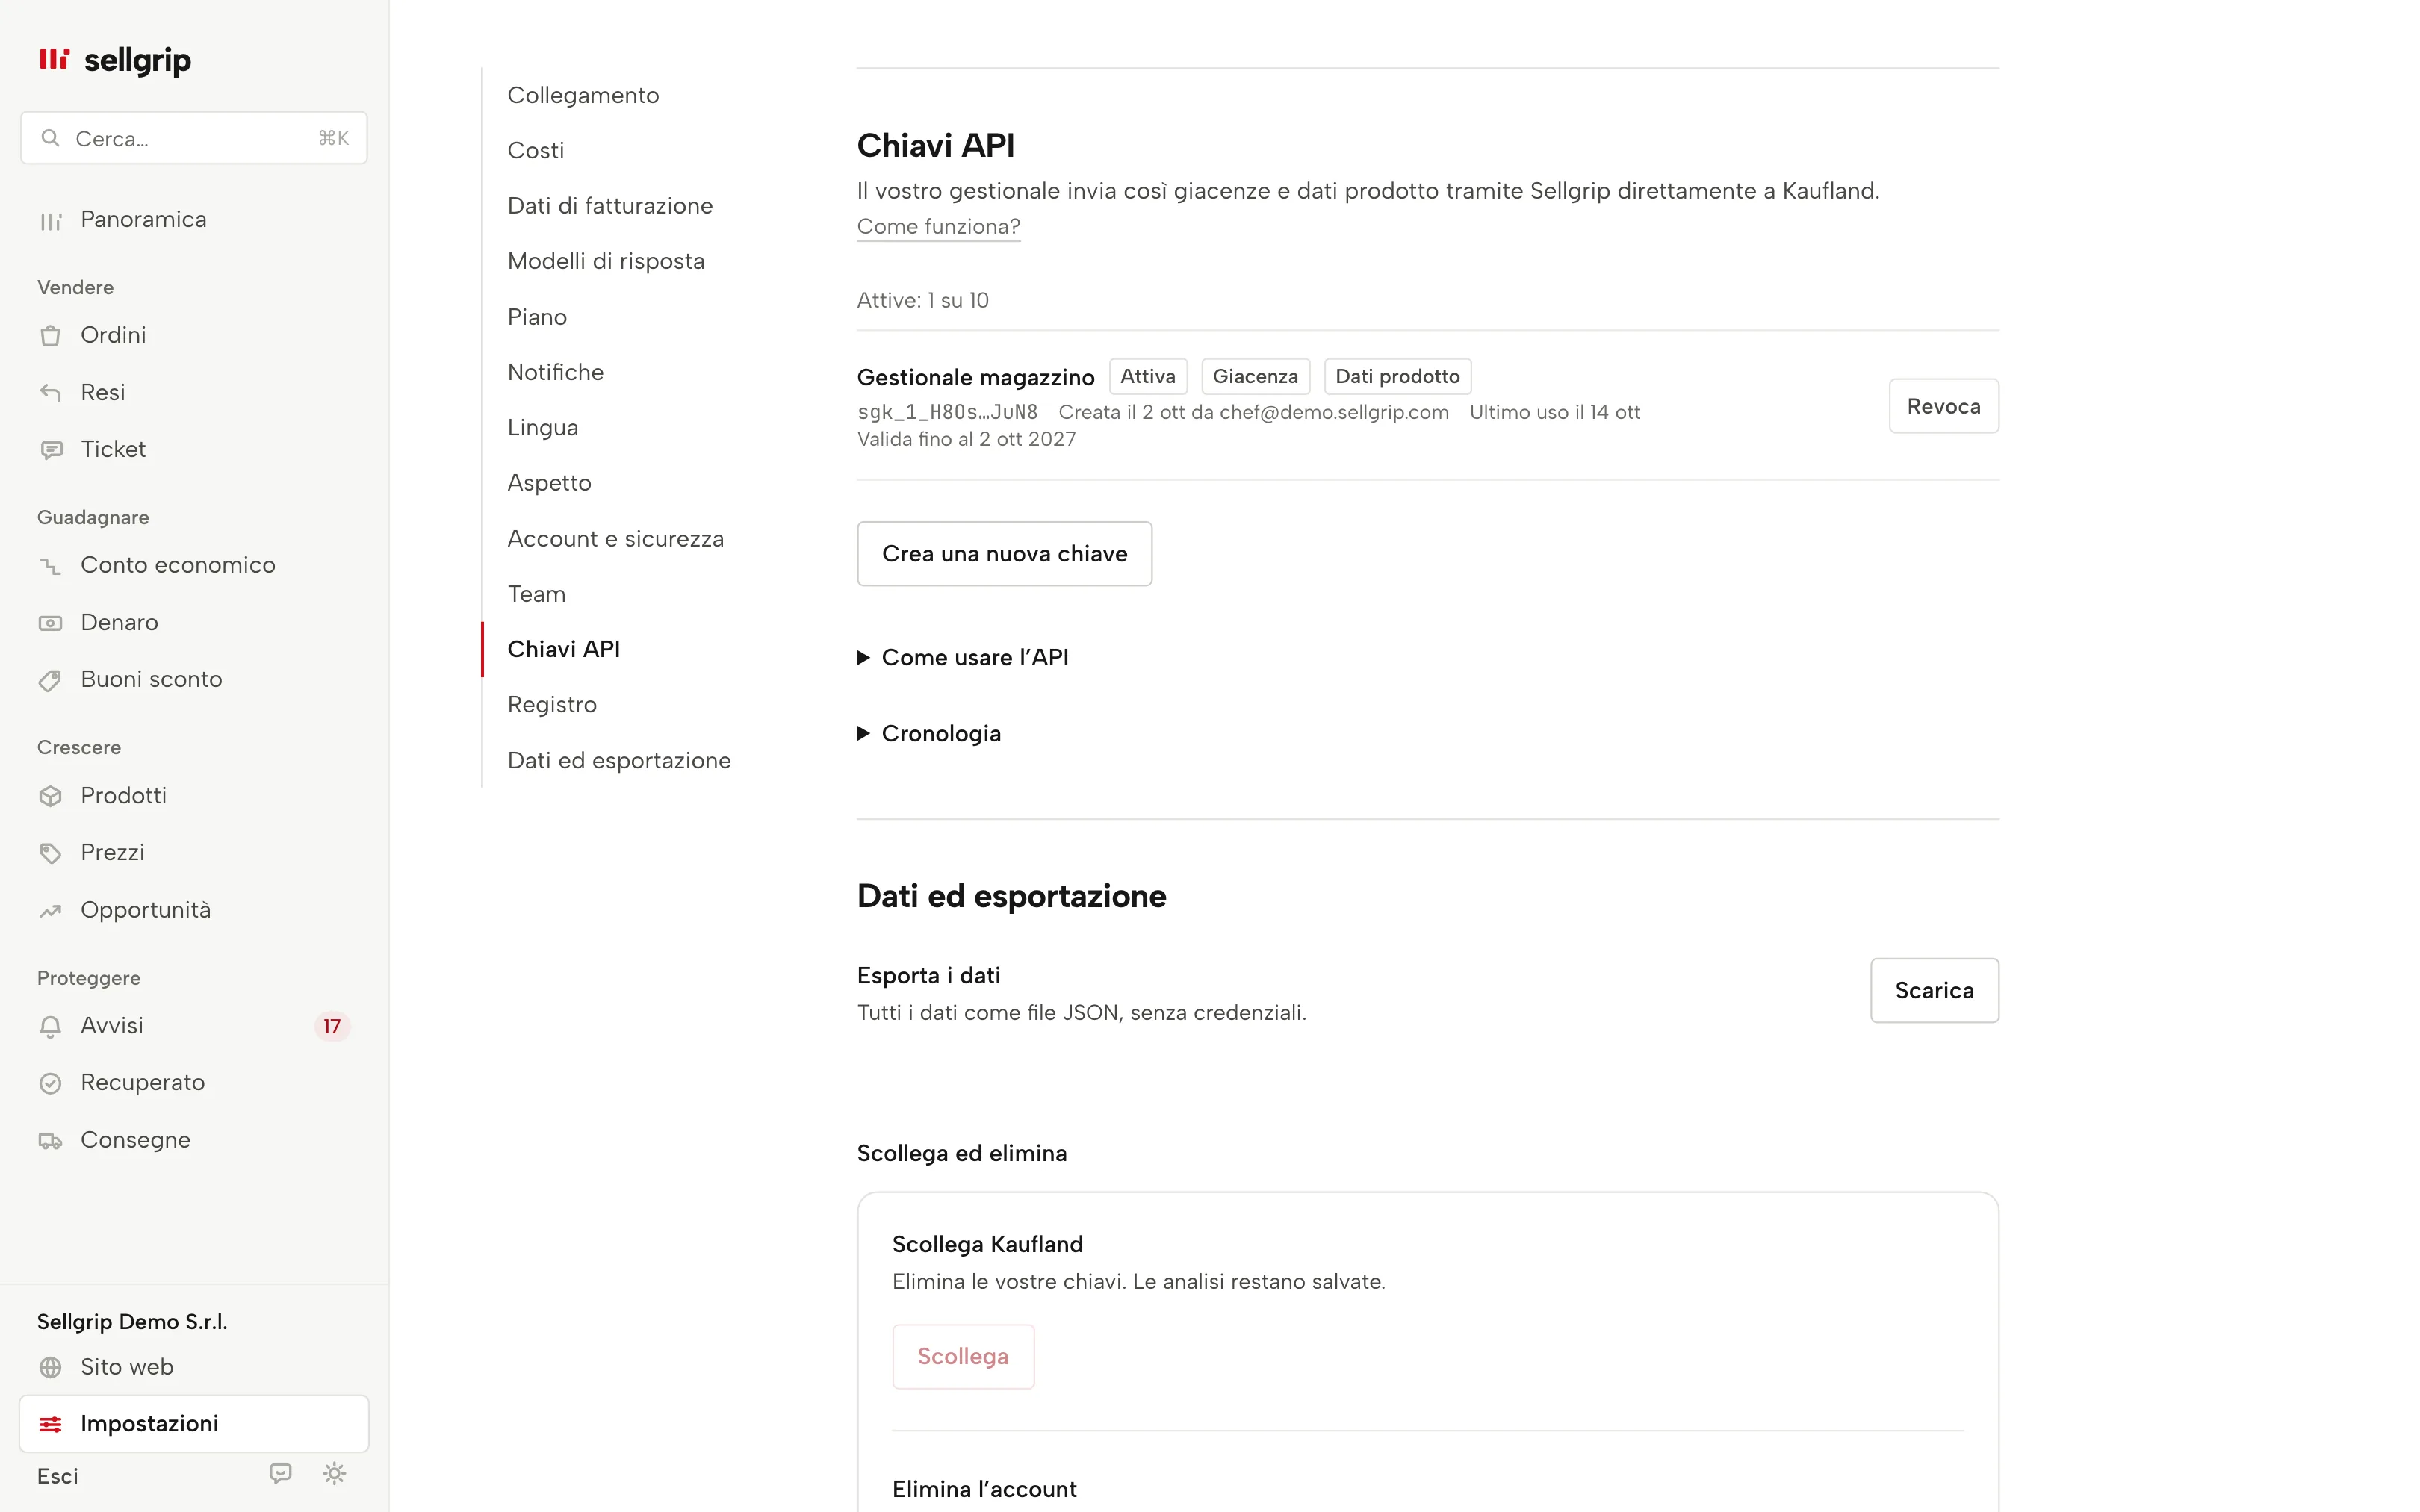Revoke the Gestionale magazzino key
The image size is (2420, 1512).
1943,406
